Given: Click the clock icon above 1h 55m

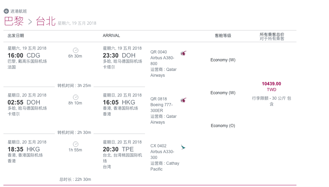Looking at the screenshot, I should point(76,144).
